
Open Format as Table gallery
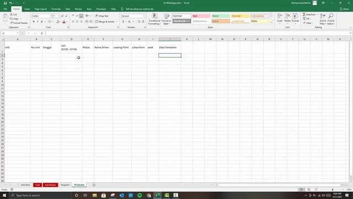click(167, 19)
